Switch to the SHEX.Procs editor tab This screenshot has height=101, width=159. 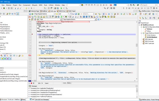pos(61,11)
